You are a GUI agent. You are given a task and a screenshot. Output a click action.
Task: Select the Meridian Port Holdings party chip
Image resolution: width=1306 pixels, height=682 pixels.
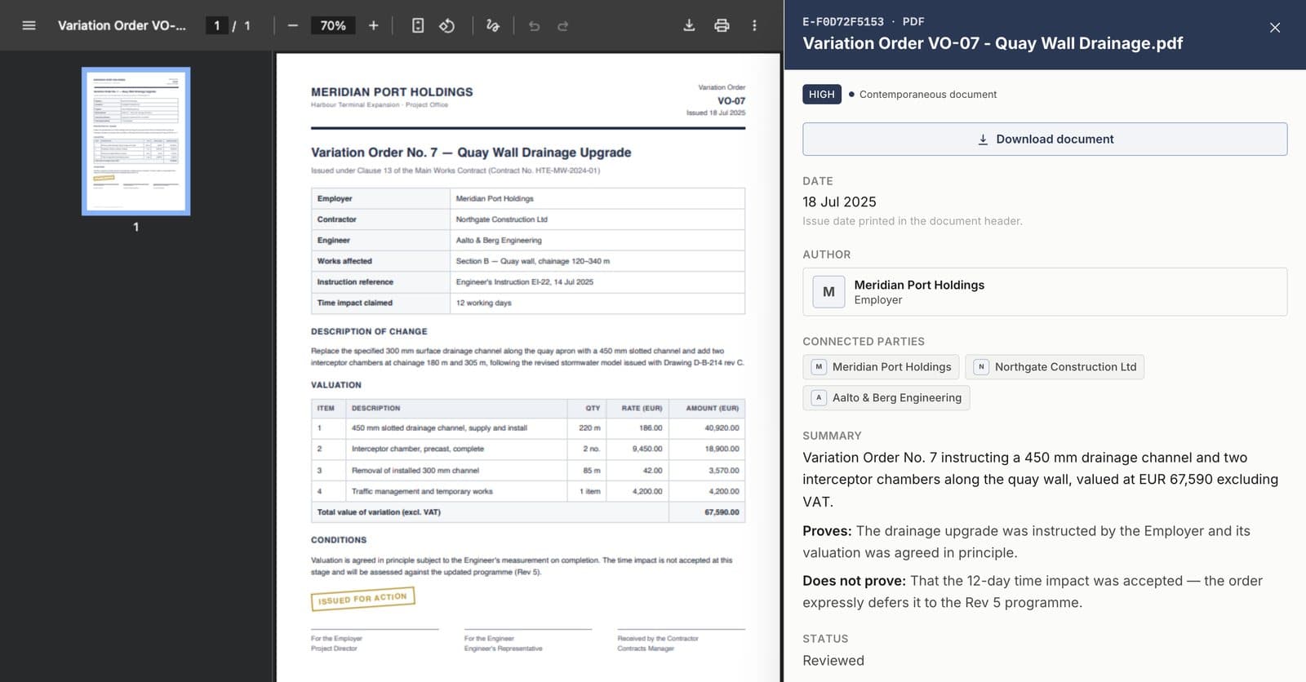tap(882, 367)
